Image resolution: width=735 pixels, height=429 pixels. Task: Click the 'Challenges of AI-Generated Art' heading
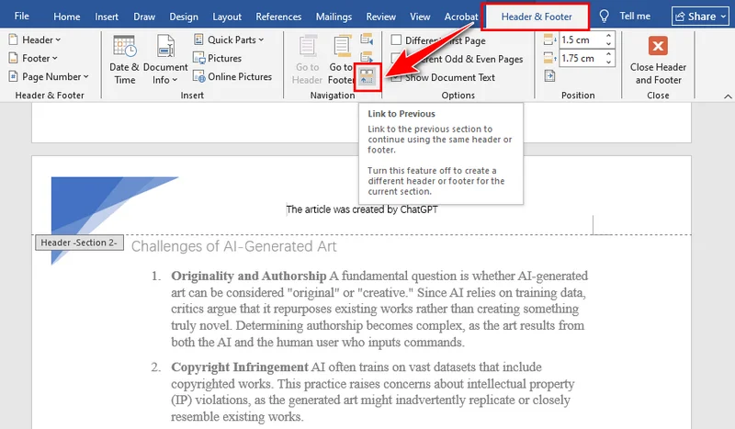(x=233, y=246)
